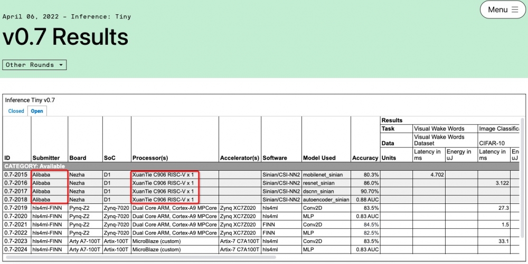
Task: Click the CIFAR-10 data header
Action: coord(492,143)
